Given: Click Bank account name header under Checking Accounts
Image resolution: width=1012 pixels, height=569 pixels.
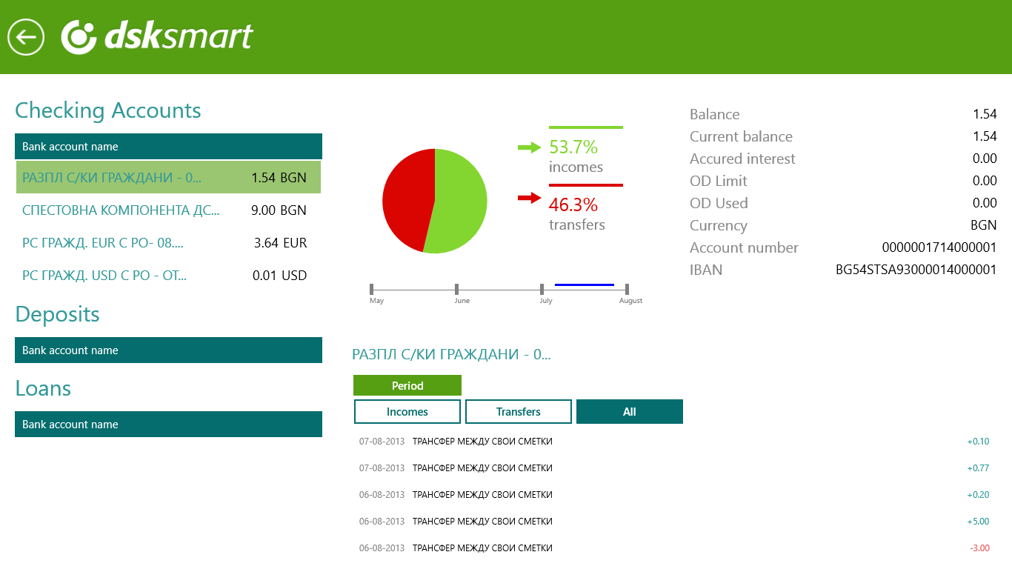Looking at the screenshot, I should click(168, 147).
